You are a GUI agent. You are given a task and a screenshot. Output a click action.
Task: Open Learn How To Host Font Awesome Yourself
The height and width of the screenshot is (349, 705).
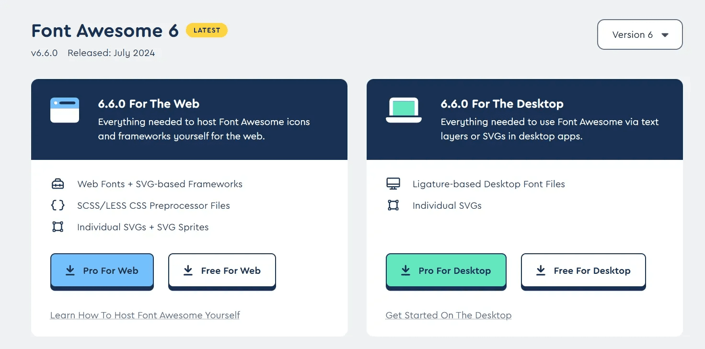(x=145, y=315)
